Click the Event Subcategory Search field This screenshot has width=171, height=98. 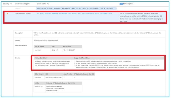pos(24,8)
